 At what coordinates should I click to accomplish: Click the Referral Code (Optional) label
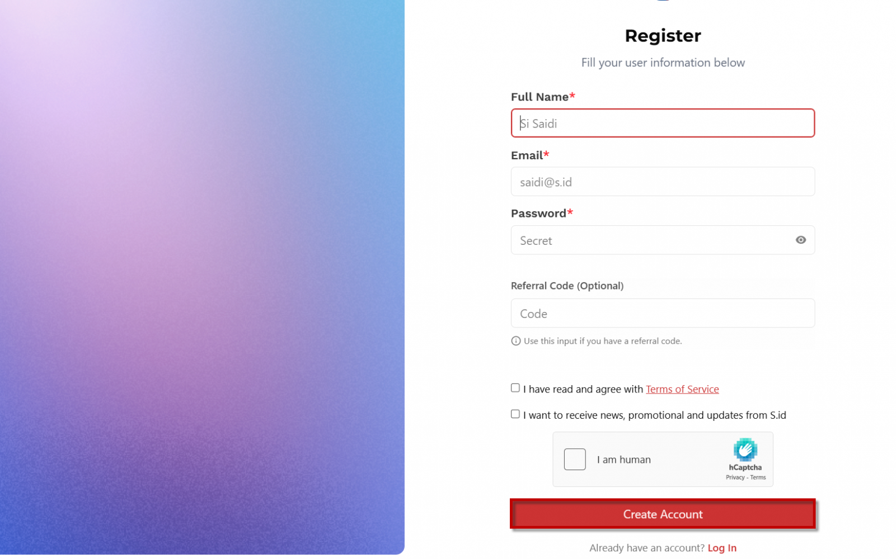(566, 286)
